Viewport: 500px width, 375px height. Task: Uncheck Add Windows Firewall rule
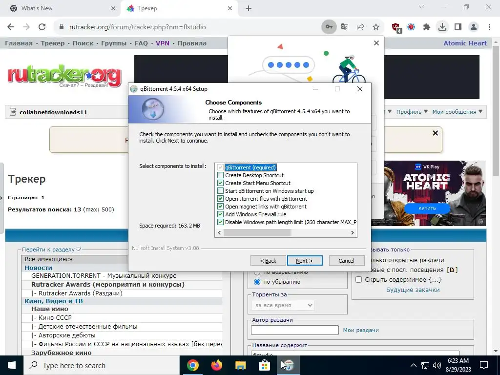220,214
